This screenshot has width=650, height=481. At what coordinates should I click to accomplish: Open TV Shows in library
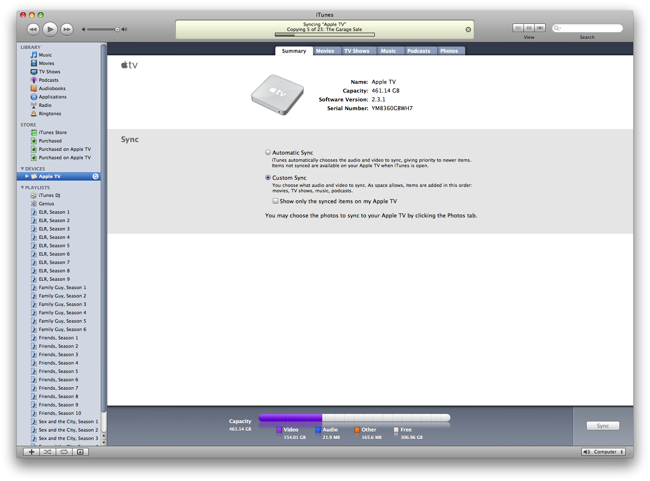click(x=59, y=72)
